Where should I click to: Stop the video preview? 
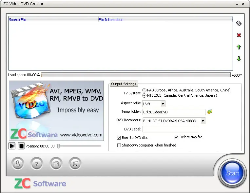pyautogui.click(x=21, y=146)
